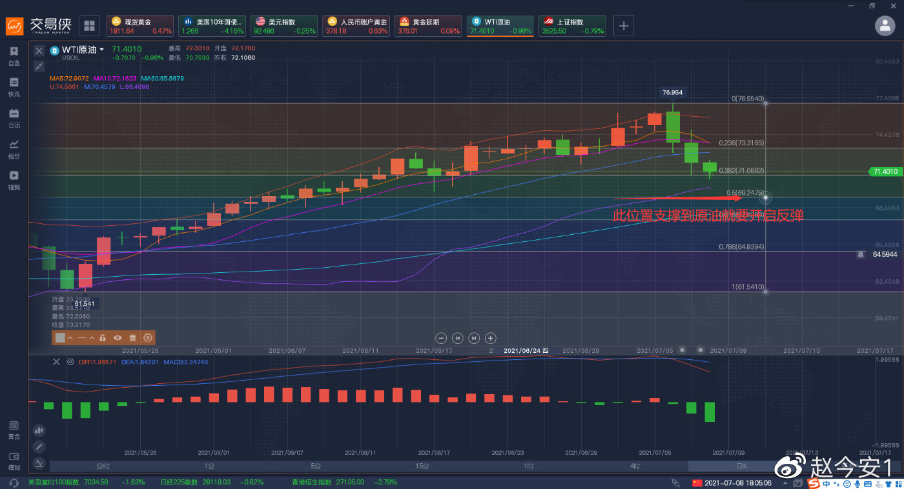Jump to the latest bar with skip-forward button
This screenshot has width=904, height=489.
[x=474, y=338]
